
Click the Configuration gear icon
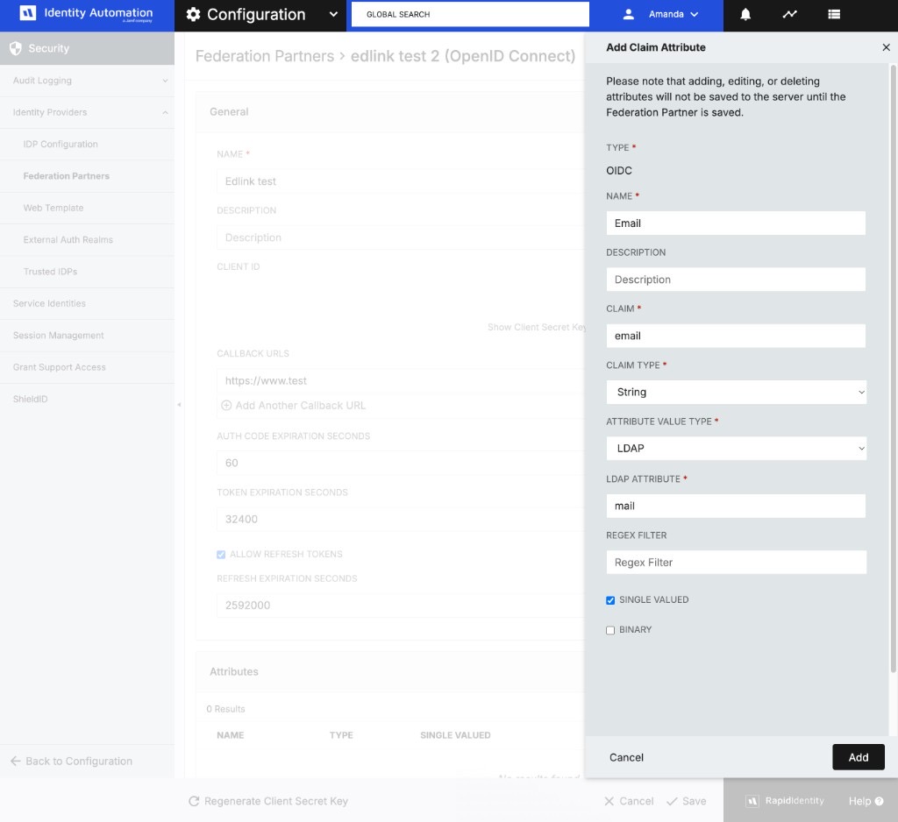pos(194,14)
